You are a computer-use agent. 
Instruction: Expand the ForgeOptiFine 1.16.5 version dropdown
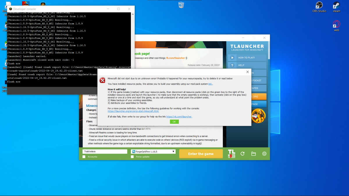tap(153, 151)
